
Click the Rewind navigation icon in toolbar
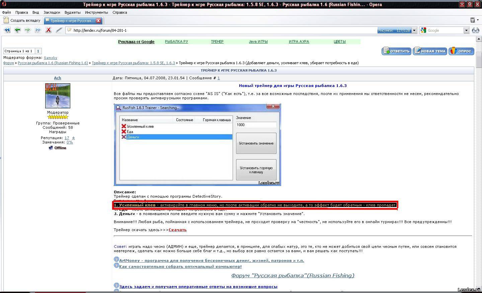(x=7, y=30)
